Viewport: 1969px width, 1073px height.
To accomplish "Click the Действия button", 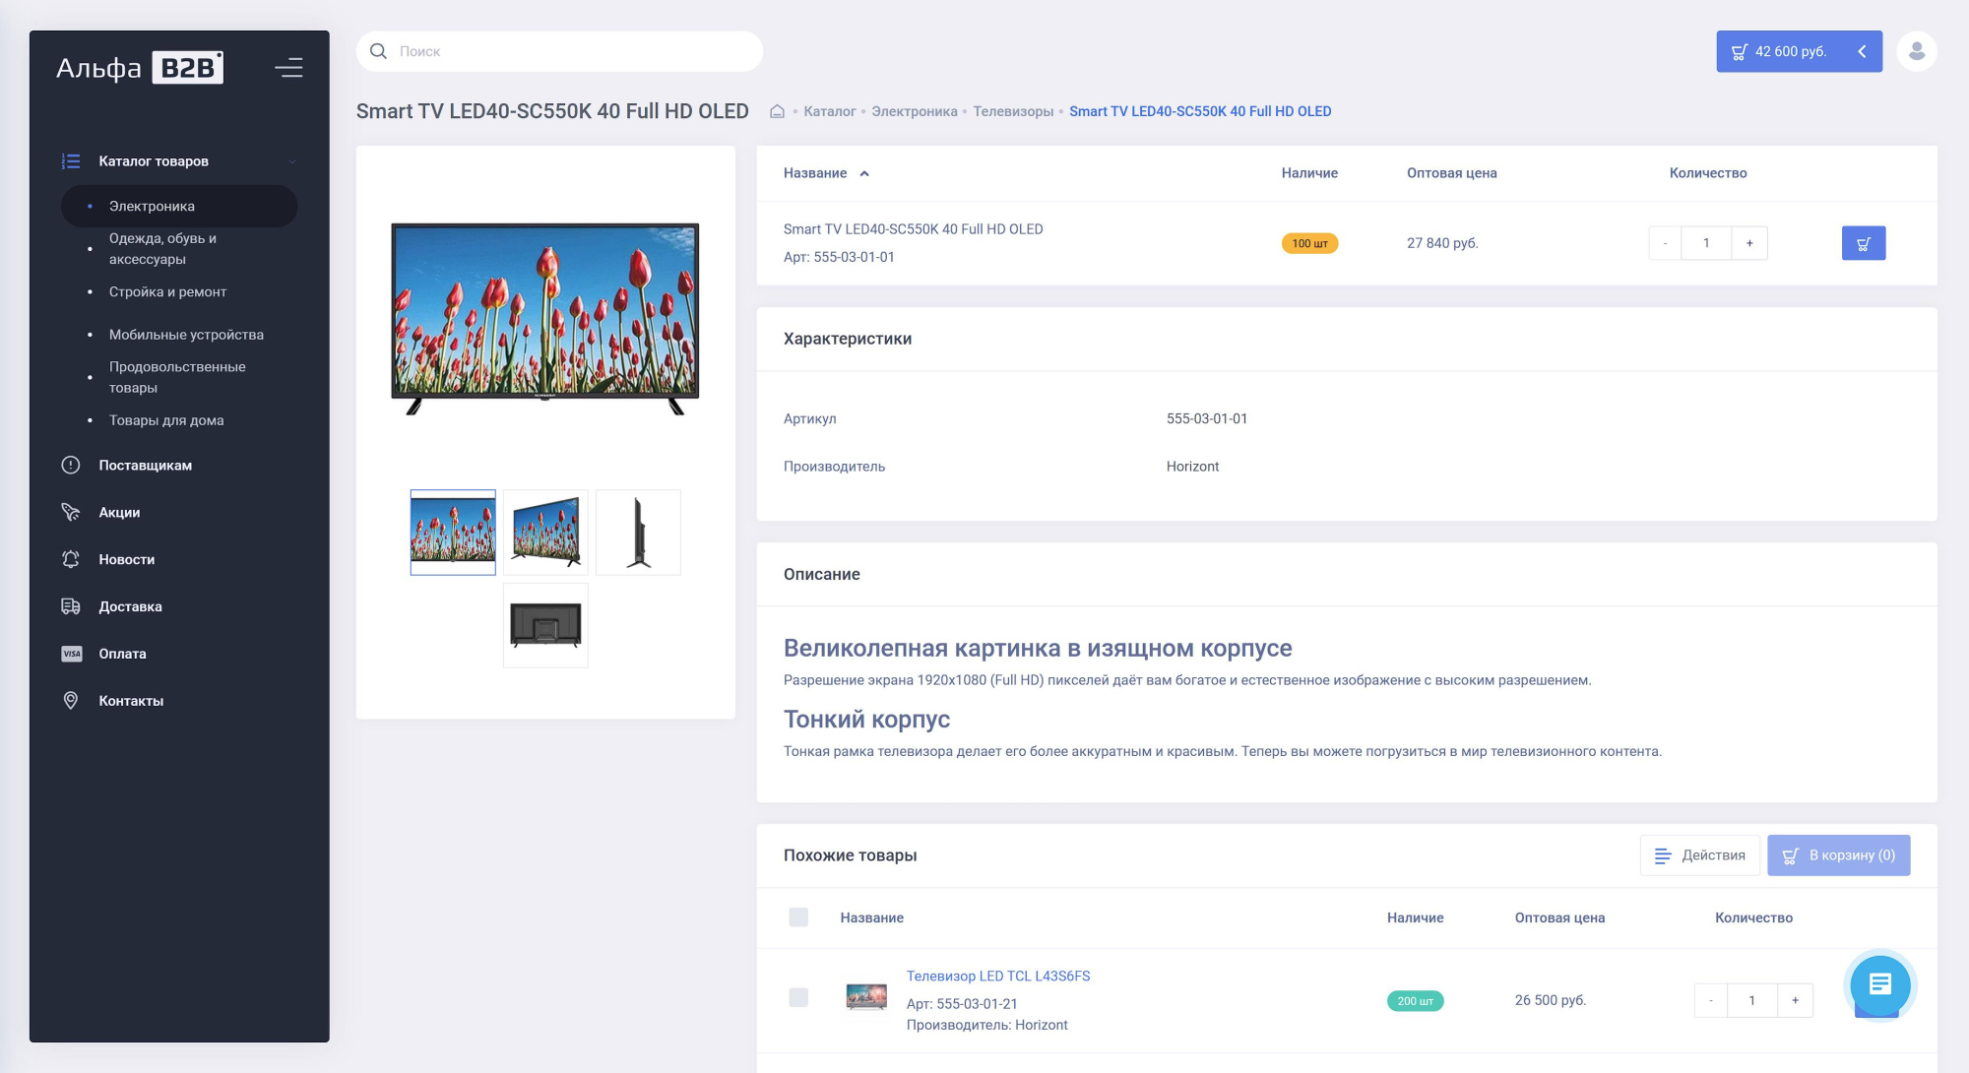I will click(1699, 855).
